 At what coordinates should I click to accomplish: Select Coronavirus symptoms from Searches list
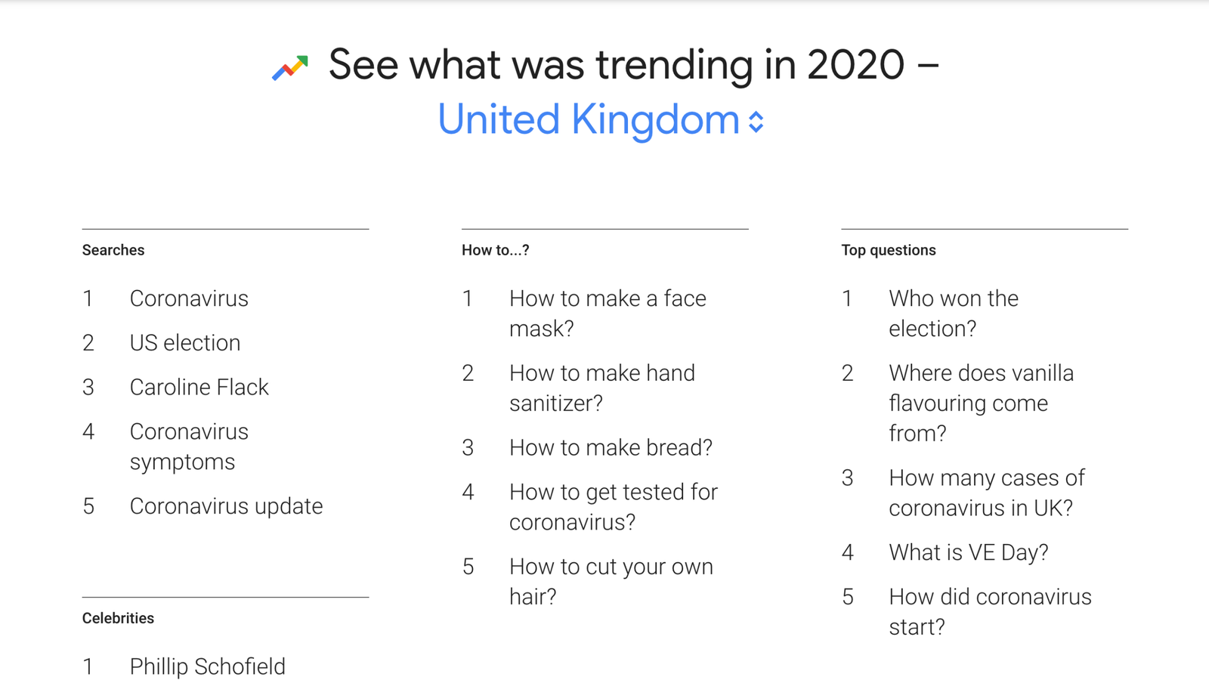pyautogui.click(x=189, y=447)
